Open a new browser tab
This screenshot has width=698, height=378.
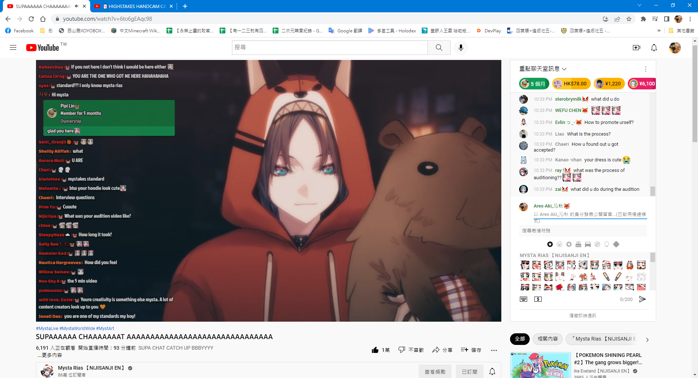click(x=185, y=6)
